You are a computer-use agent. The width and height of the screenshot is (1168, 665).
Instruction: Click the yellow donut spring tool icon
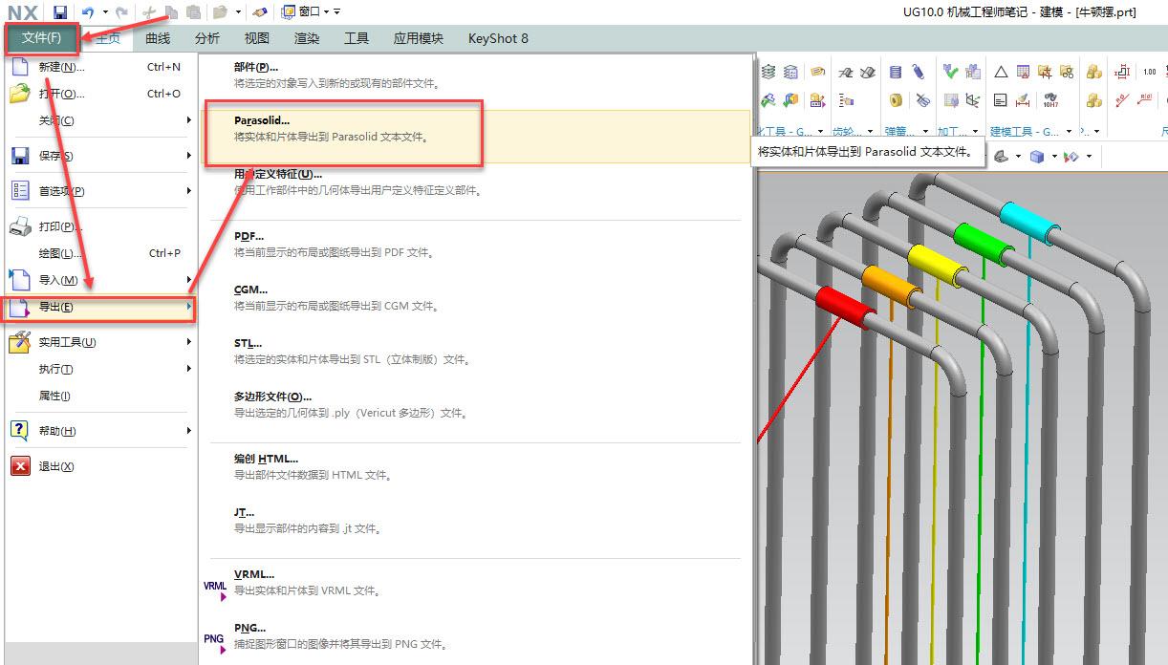point(895,99)
